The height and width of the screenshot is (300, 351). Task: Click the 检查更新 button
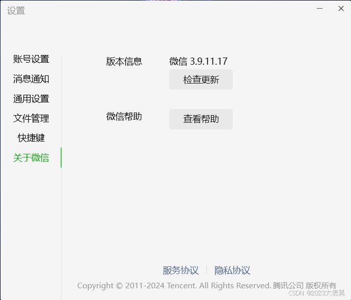[x=201, y=79]
